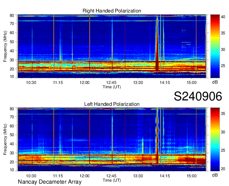Click the 30 MHz tick label on the lower plot
Viewport: 229px width, 186px height.
(x=12, y=153)
